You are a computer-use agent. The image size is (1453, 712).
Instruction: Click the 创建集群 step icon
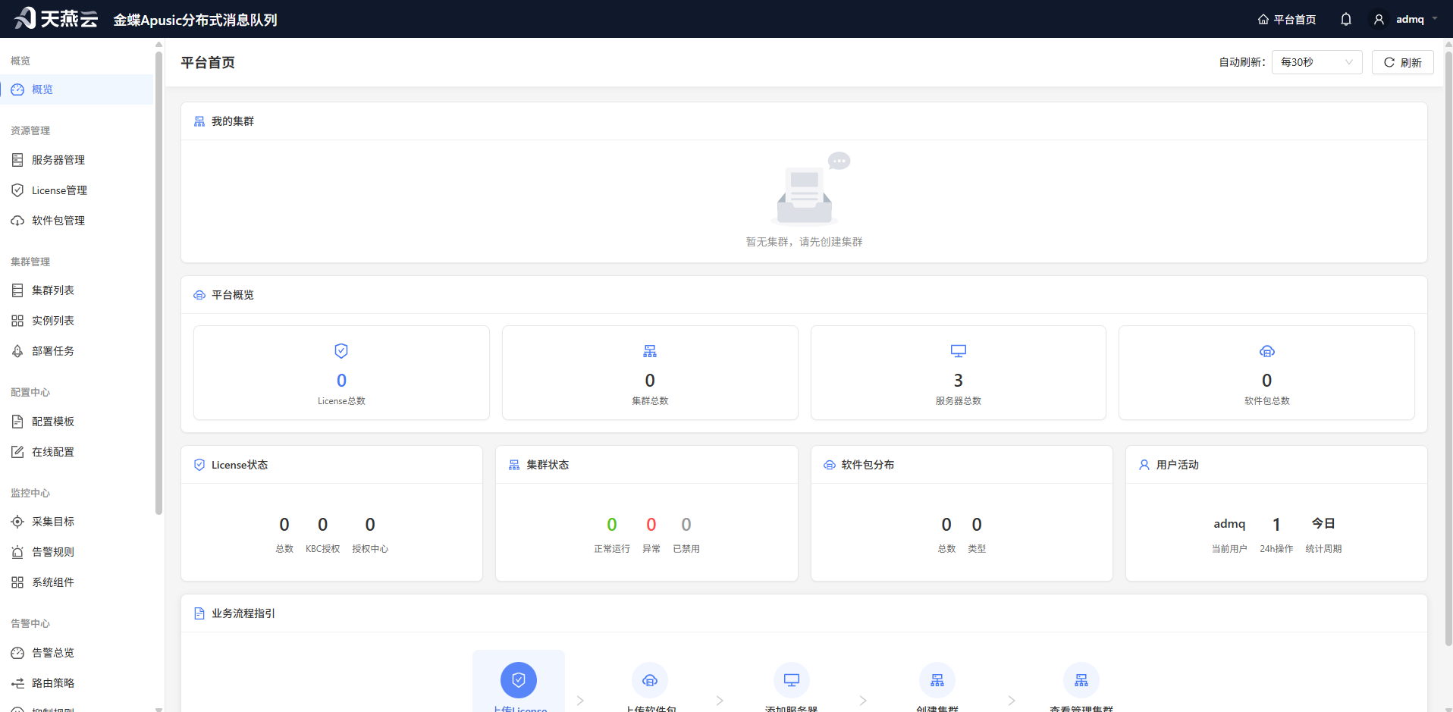tap(937, 680)
